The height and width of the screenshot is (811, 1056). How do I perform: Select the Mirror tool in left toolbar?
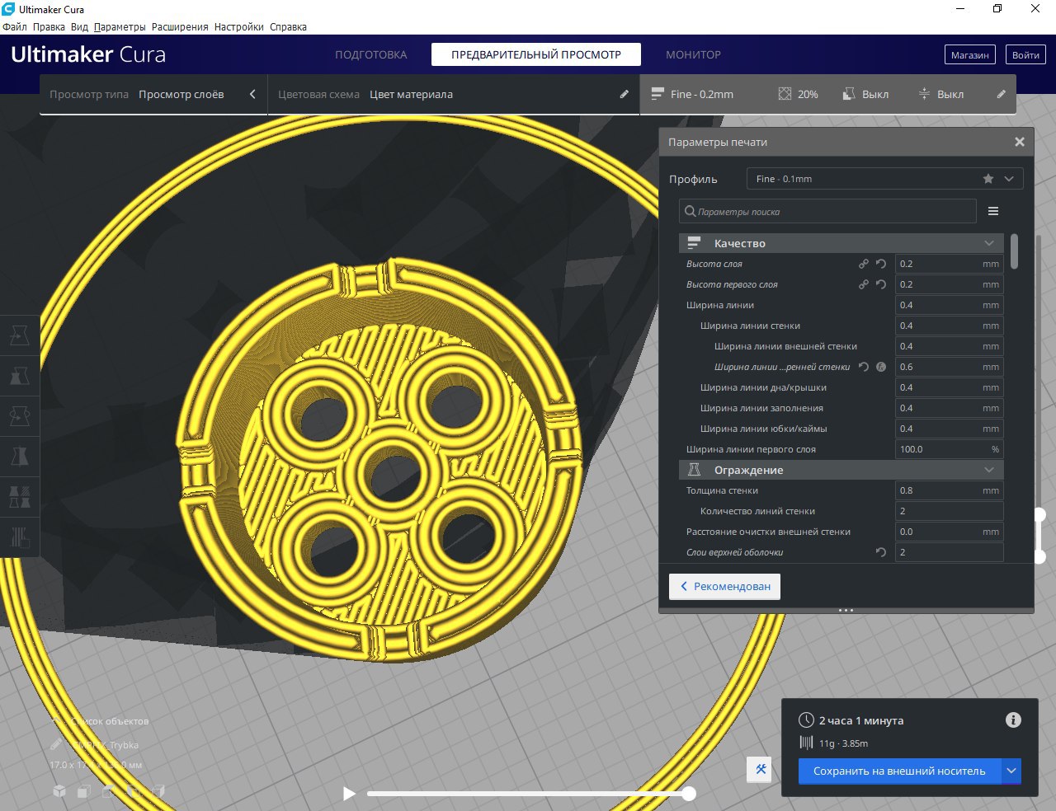pyautogui.click(x=20, y=457)
